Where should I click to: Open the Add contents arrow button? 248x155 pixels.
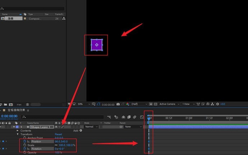tap(81, 131)
